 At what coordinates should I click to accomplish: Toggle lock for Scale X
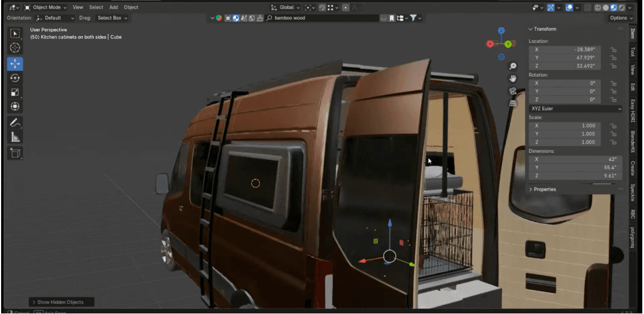tap(613, 126)
